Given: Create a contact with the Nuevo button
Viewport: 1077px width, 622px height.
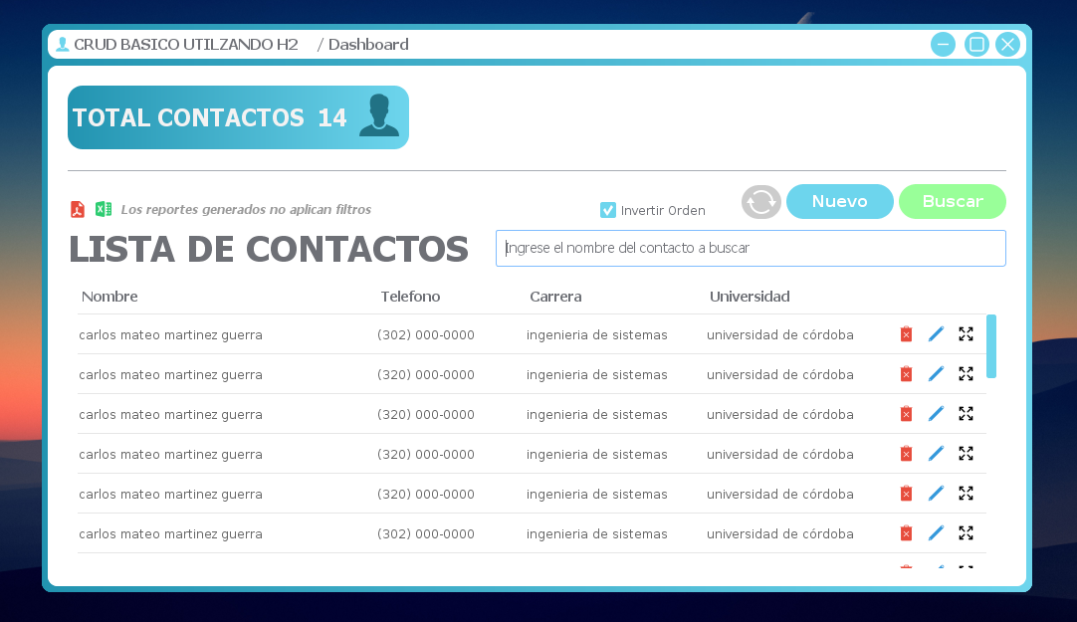Looking at the screenshot, I should click(x=839, y=202).
